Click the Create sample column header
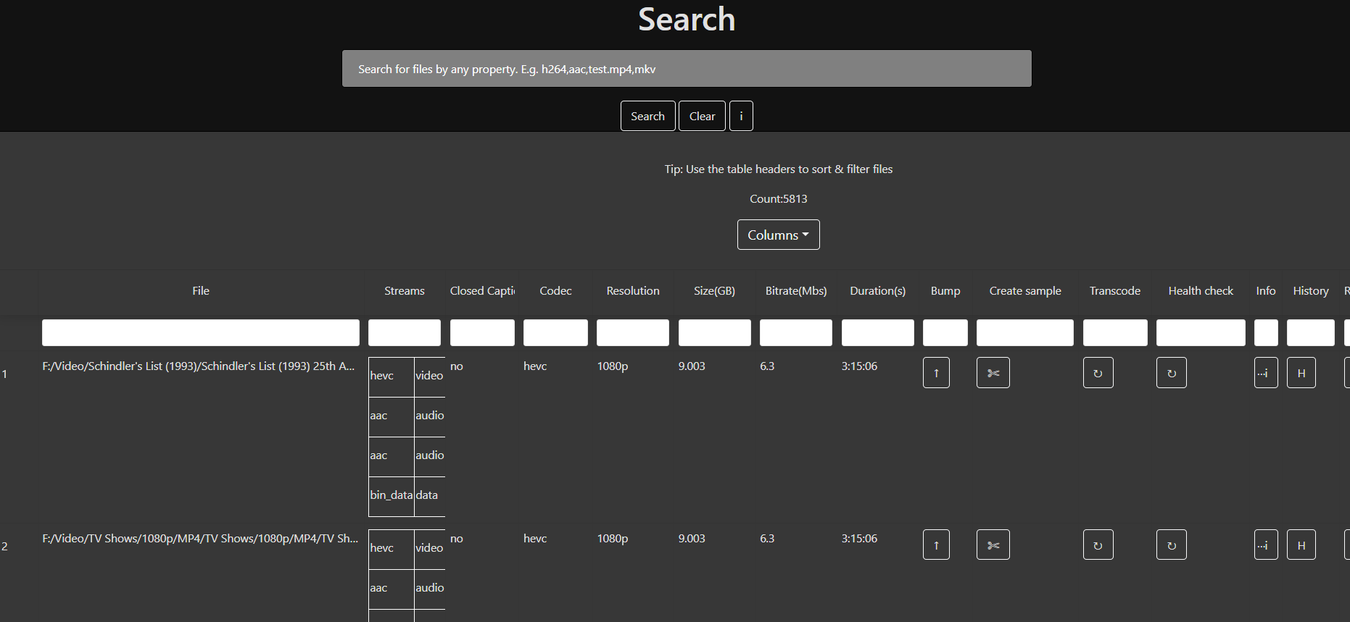The width and height of the screenshot is (1350, 622). point(1025,290)
